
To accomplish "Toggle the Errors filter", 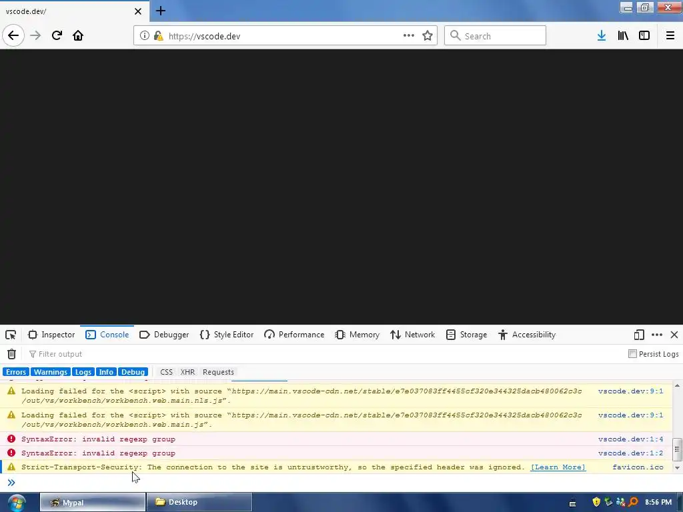I will tap(16, 372).
